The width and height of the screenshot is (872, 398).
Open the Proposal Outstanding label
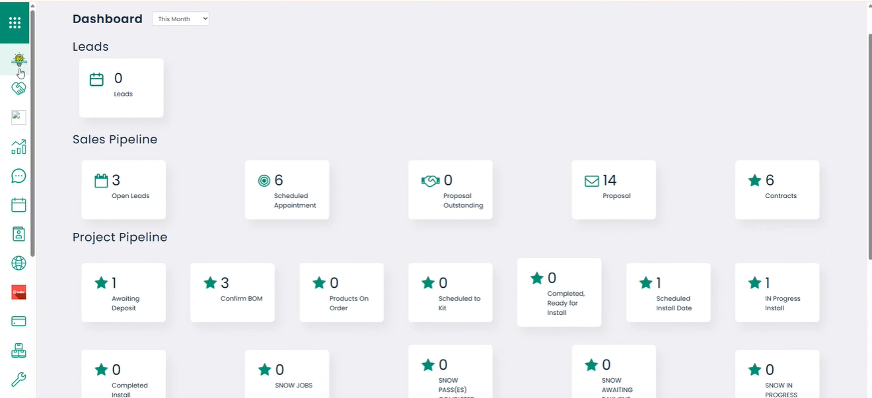[x=463, y=201]
